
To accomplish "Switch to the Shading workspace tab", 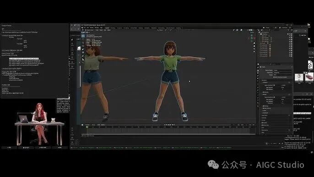I will click(141, 28).
